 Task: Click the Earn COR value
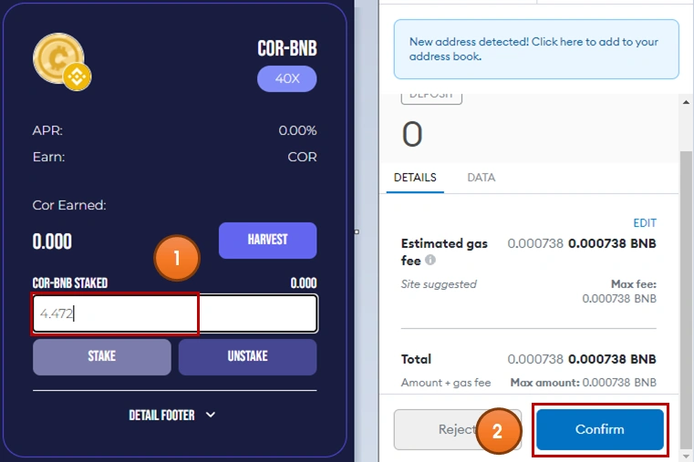[302, 157]
